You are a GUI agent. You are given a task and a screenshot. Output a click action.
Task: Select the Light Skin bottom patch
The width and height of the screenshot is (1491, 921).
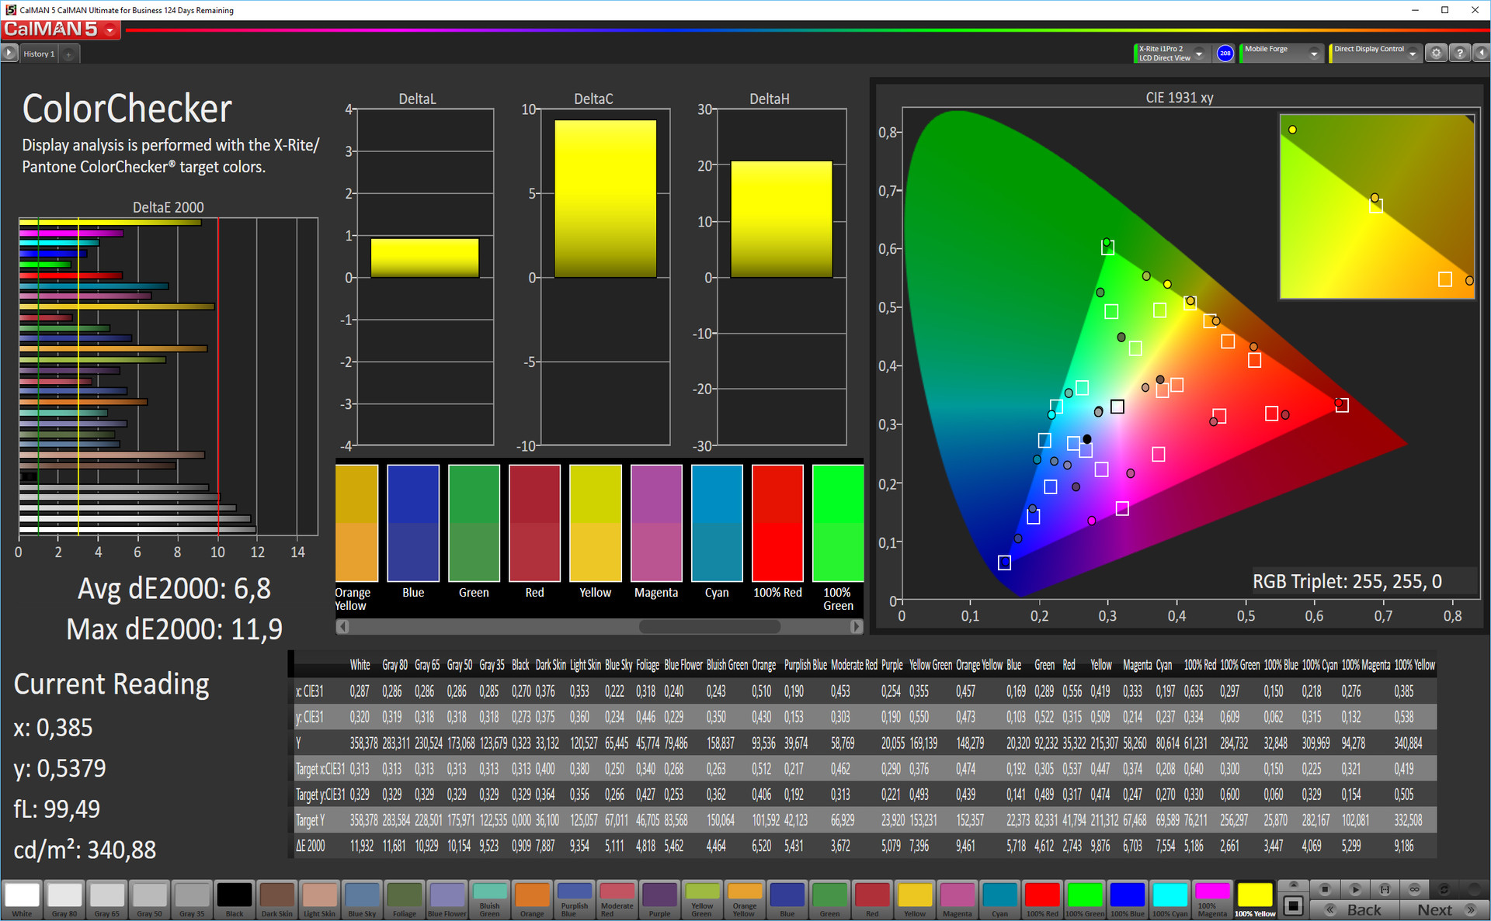click(320, 900)
